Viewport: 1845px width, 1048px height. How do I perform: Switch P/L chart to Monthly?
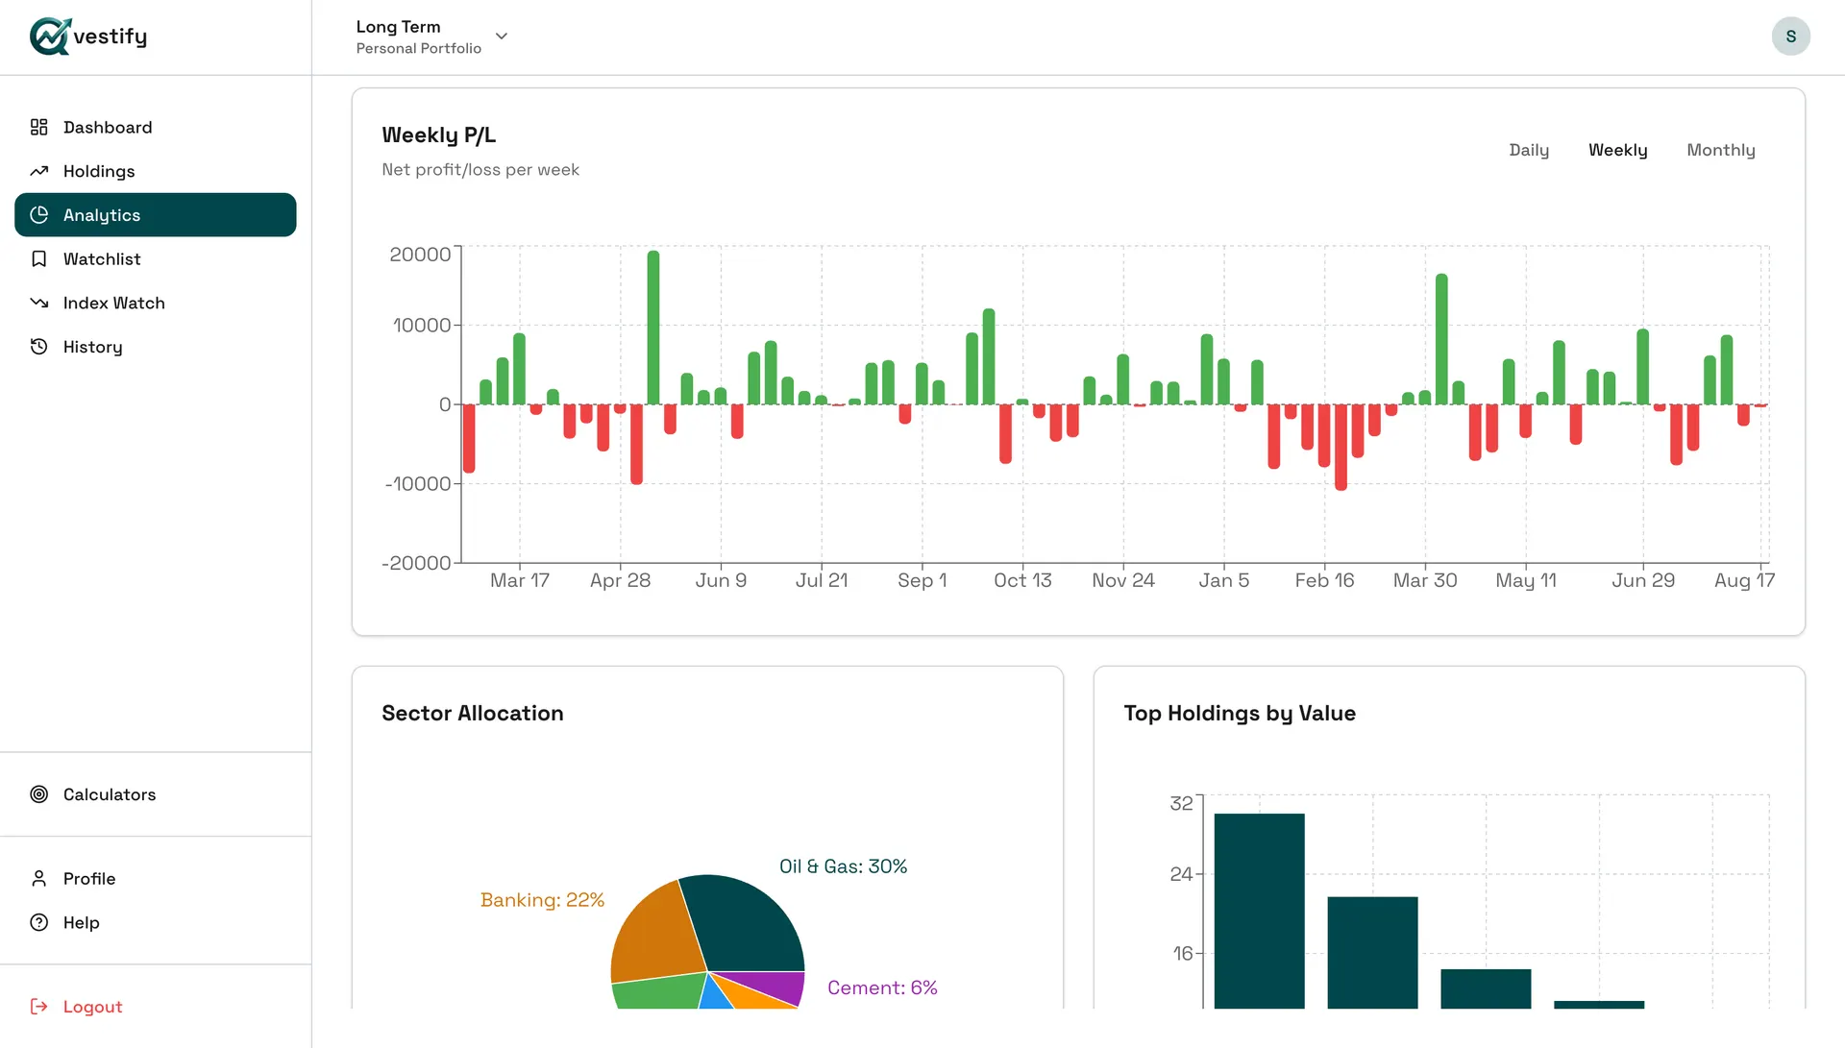1720,150
